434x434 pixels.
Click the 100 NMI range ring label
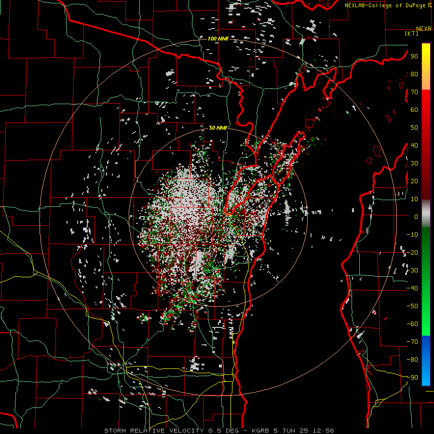pyautogui.click(x=218, y=39)
